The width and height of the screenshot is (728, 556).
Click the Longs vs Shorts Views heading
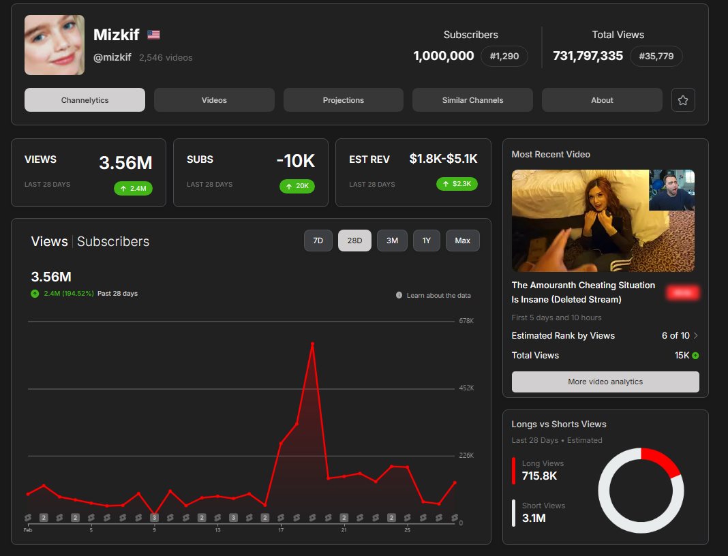[558, 424]
